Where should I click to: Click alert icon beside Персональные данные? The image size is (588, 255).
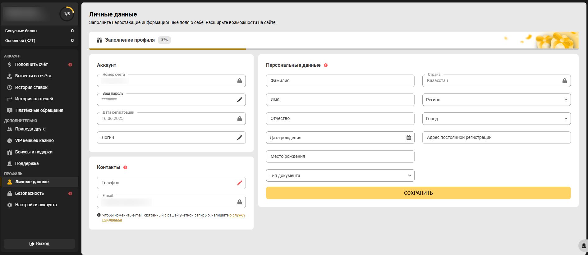pos(325,65)
